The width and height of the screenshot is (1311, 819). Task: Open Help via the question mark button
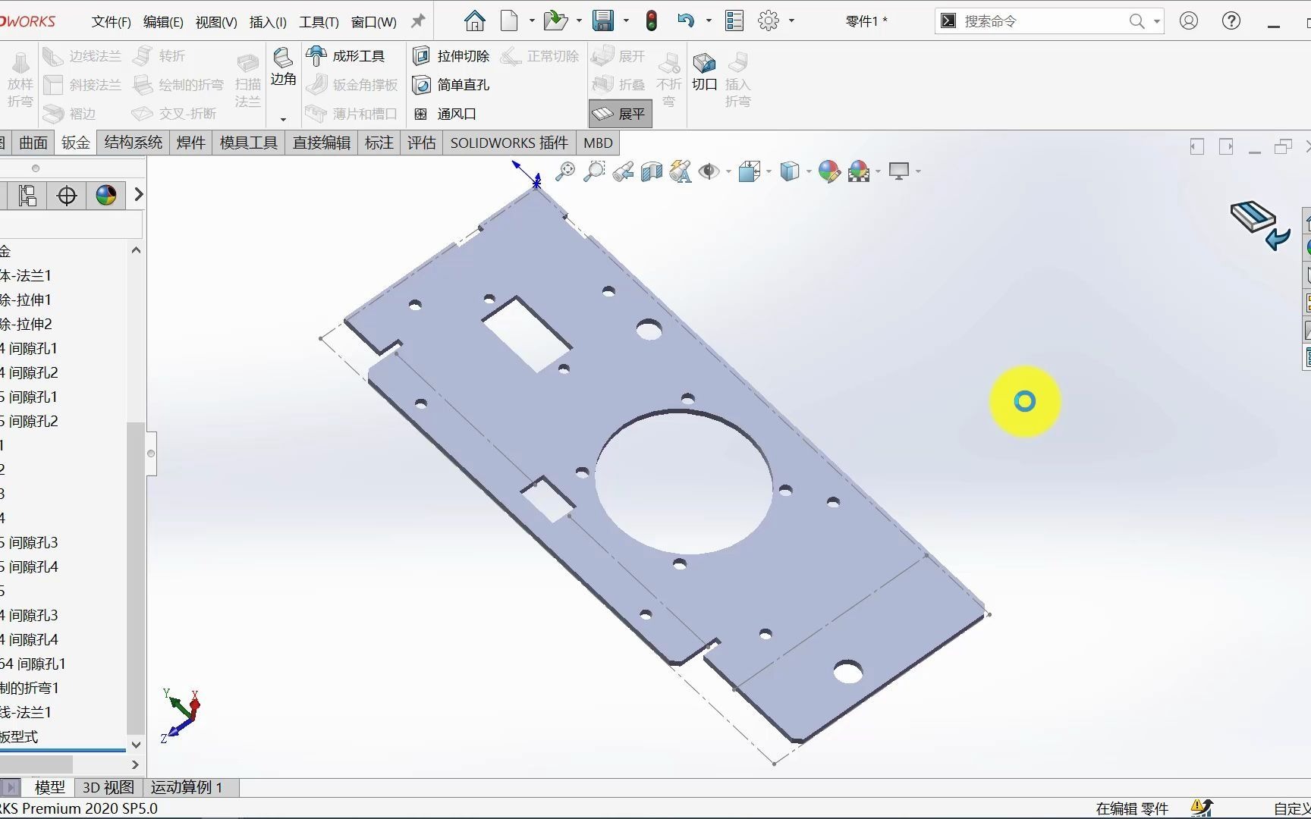click(x=1230, y=20)
